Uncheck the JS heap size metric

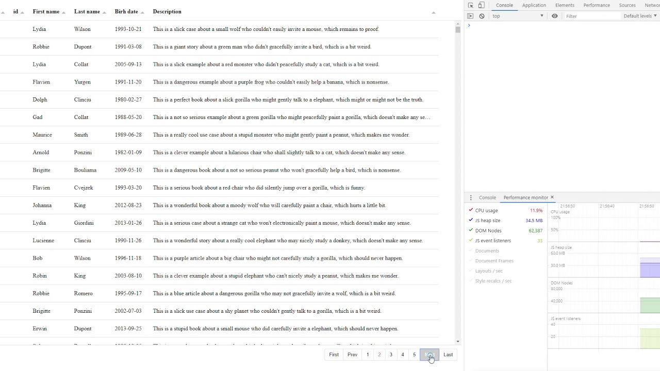471,221
